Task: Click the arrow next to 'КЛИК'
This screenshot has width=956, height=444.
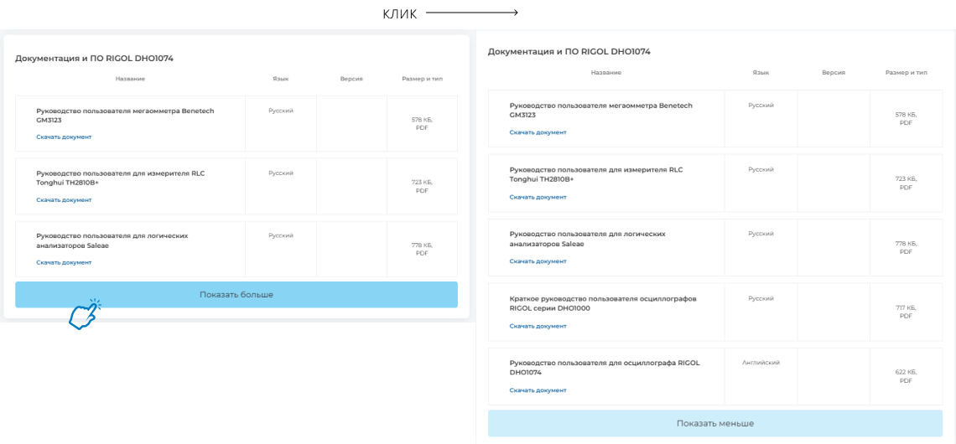Action: (x=471, y=13)
